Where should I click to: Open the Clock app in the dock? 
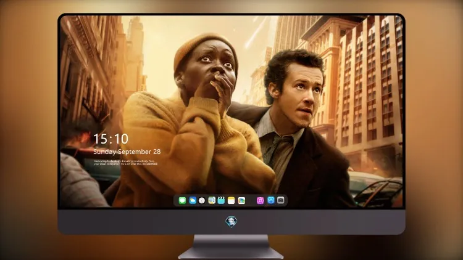(x=202, y=201)
